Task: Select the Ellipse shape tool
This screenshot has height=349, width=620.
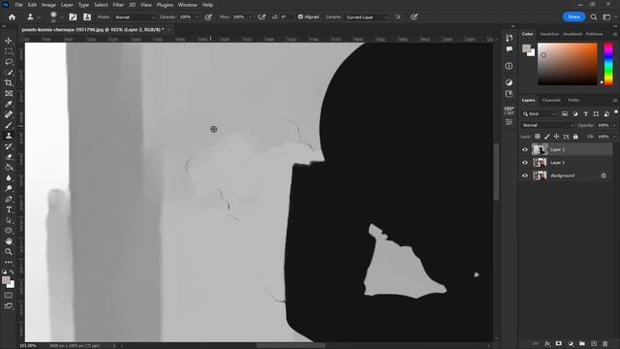Action: pos(9,231)
